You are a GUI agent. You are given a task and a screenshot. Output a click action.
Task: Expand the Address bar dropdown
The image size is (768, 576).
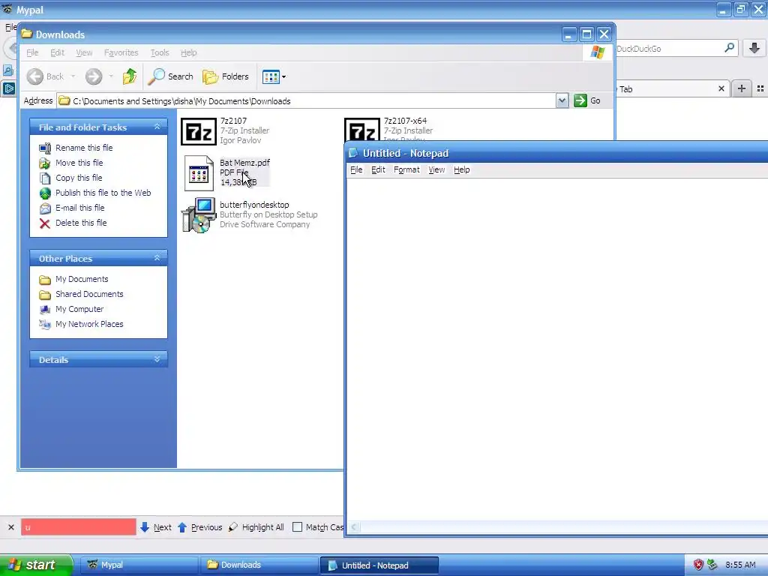click(x=562, y=101)
